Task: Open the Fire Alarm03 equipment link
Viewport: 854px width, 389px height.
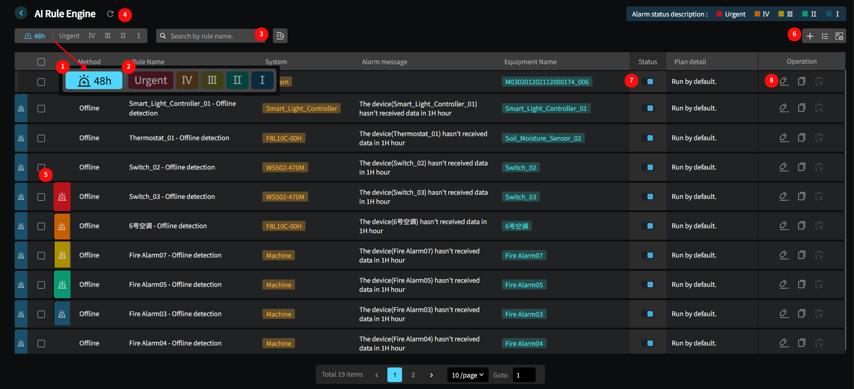Action: 524,314
